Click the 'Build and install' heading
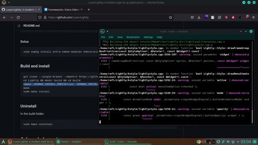The height and width of the screenshot is (145, 258). click(x=35, y=66)
